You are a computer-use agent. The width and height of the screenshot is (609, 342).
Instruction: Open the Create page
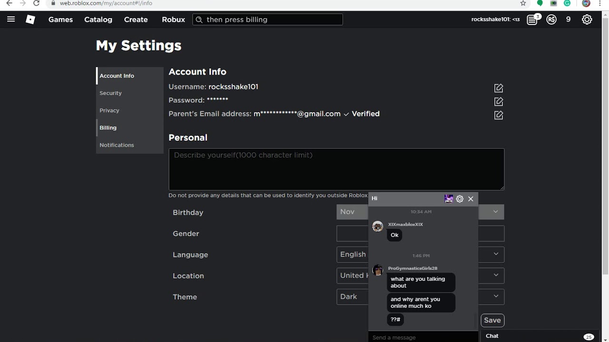coord(136,19)
